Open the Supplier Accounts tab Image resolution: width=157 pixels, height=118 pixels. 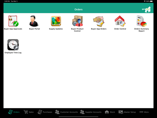click(91, 112)
